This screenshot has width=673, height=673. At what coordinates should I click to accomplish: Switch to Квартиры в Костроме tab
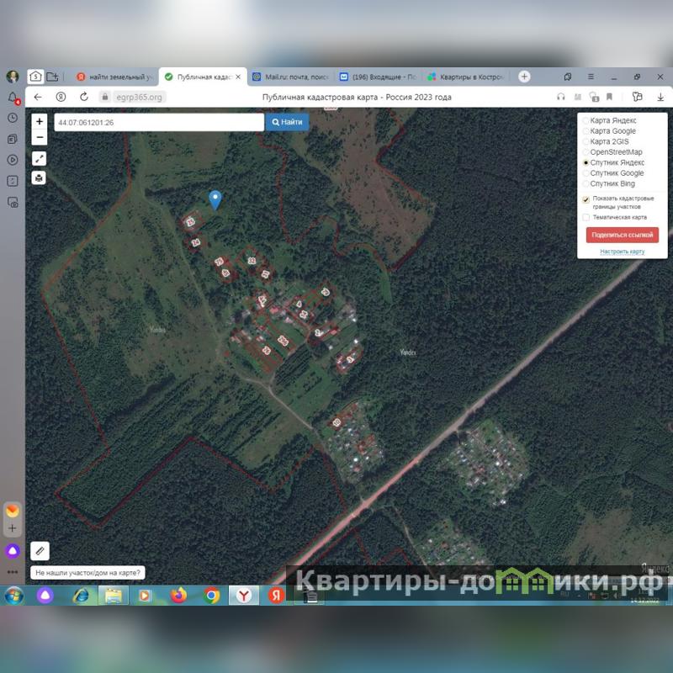(x=464, y=77)
